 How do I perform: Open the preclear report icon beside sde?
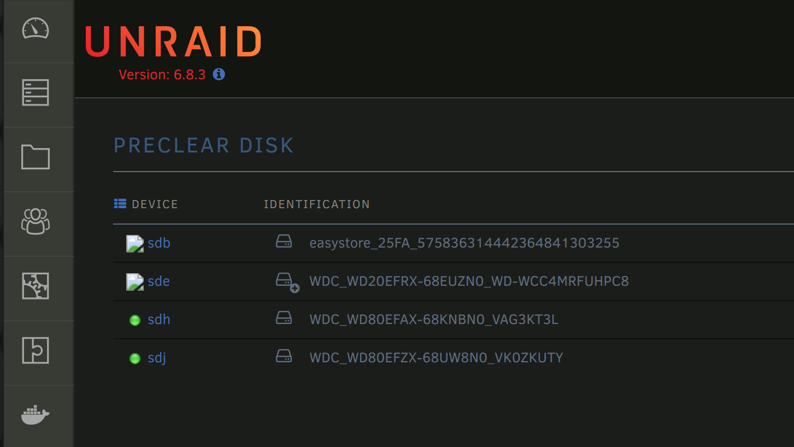tap(134, 281)
